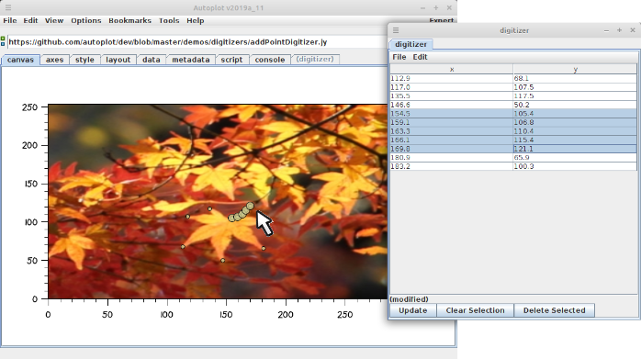Switch to the axes tab
This screenshot has width=641, height=359.
tap(54, 60)
